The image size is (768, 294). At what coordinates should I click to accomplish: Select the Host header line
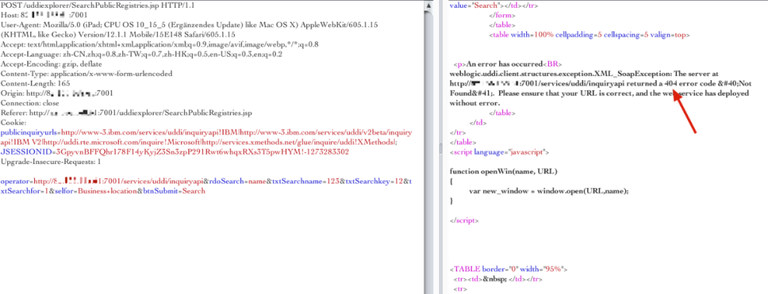click(x=44, y=15)
